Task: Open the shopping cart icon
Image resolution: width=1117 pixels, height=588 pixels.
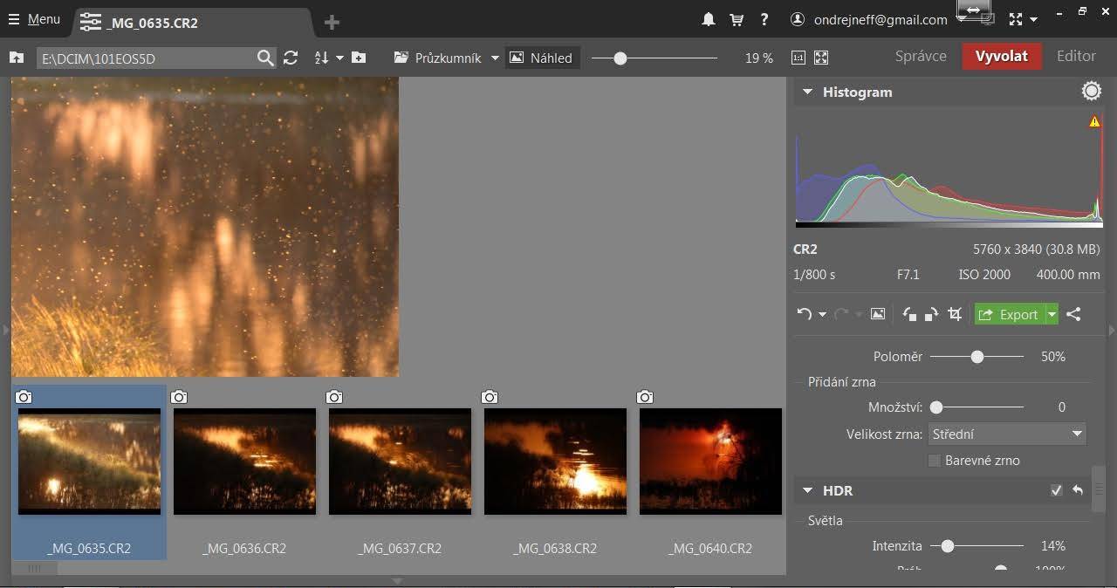Action: tap(737, 19)
